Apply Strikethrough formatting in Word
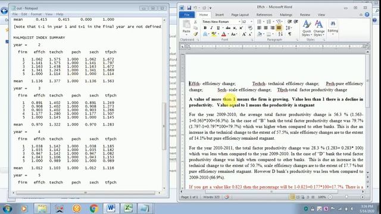381x214 pixels. (227, 28)
